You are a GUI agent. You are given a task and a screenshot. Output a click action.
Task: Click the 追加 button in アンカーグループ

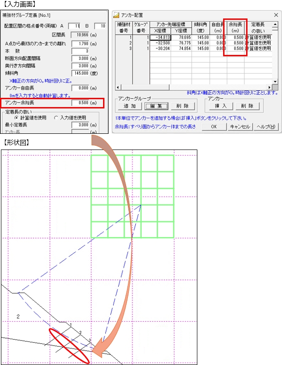point(130,106)
